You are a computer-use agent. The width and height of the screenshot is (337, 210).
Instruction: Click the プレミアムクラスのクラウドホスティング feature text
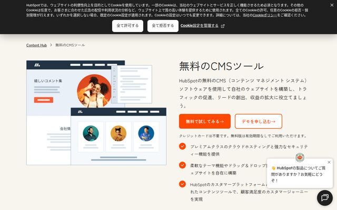click(x=249, y=150)
